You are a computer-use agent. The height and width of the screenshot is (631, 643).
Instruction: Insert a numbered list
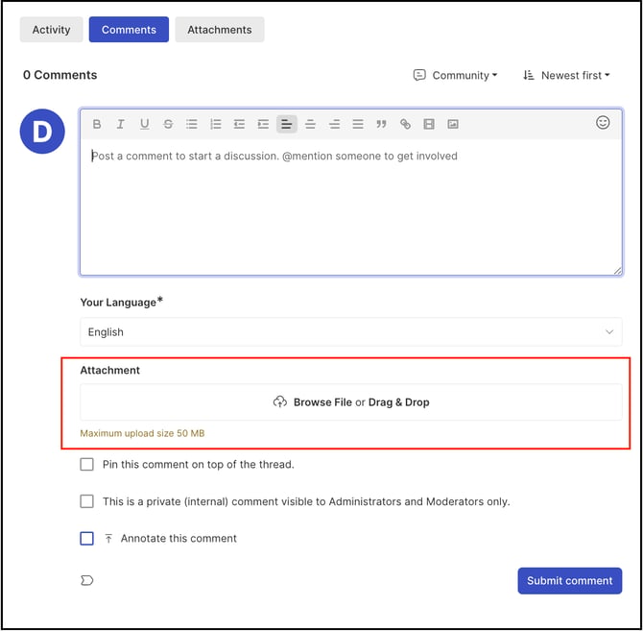tap(216, 124)
